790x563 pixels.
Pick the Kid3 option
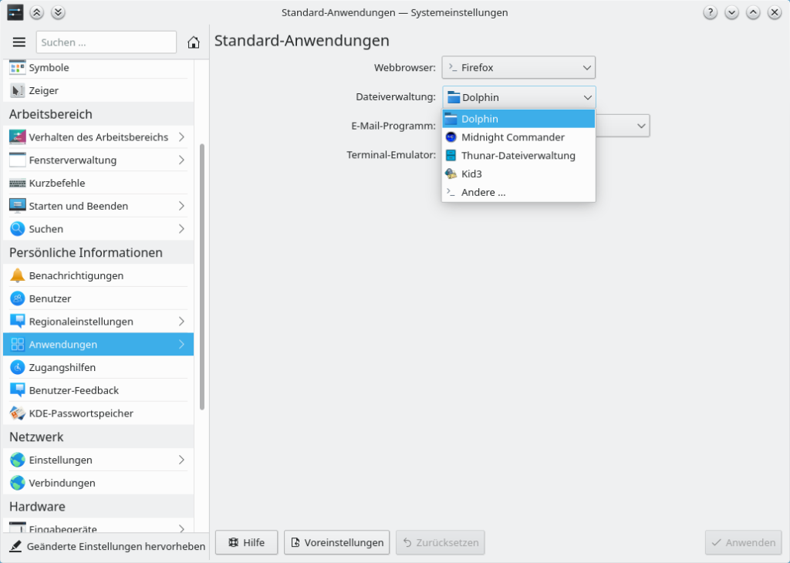click(x=471, y=174)
